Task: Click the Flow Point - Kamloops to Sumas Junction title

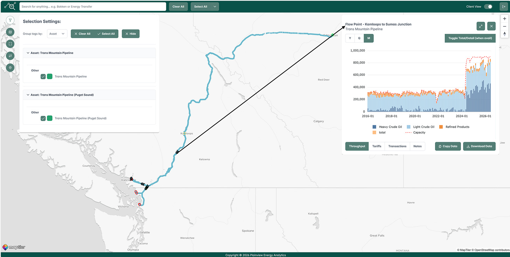Action: [378, 24]
